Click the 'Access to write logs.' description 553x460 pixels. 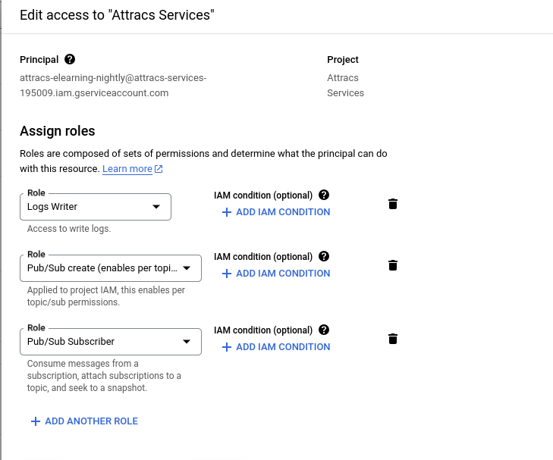coord(69,229)
